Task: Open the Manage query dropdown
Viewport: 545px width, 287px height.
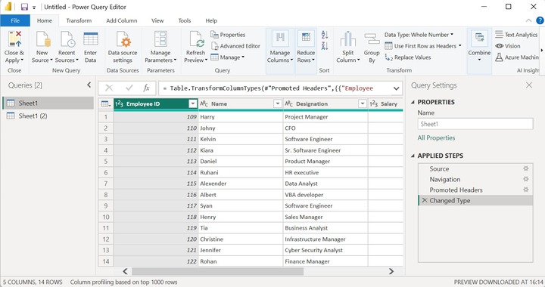Action: point(227,57)
